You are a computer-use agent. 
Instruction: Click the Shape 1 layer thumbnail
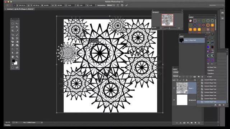tap(182, 88)
